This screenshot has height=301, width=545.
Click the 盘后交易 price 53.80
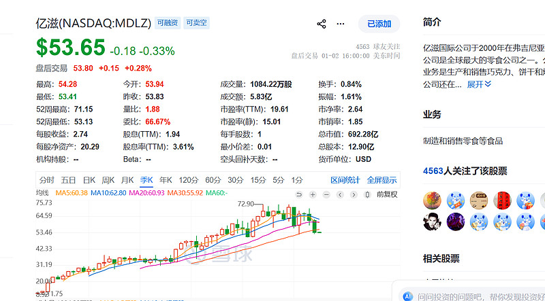83,69
